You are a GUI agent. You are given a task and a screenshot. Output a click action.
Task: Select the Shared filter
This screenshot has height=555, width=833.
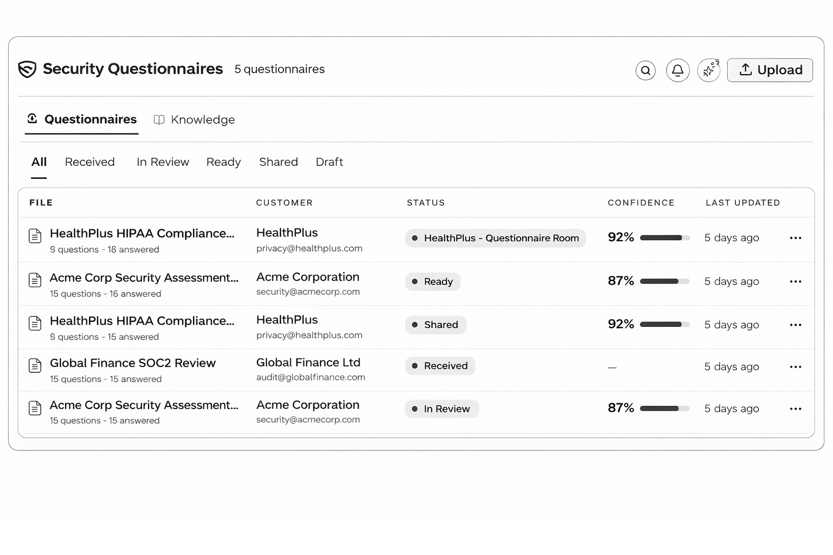point(278,162)
